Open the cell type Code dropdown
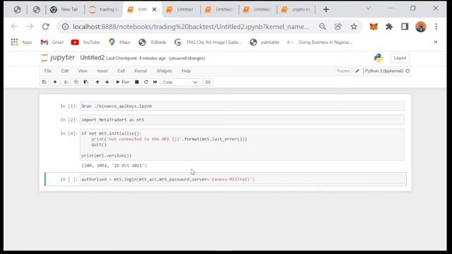This screenshot has width=452, height=254. [x=180, y=83]
